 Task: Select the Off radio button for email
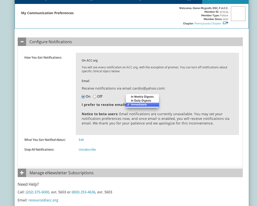coord(95,96)
